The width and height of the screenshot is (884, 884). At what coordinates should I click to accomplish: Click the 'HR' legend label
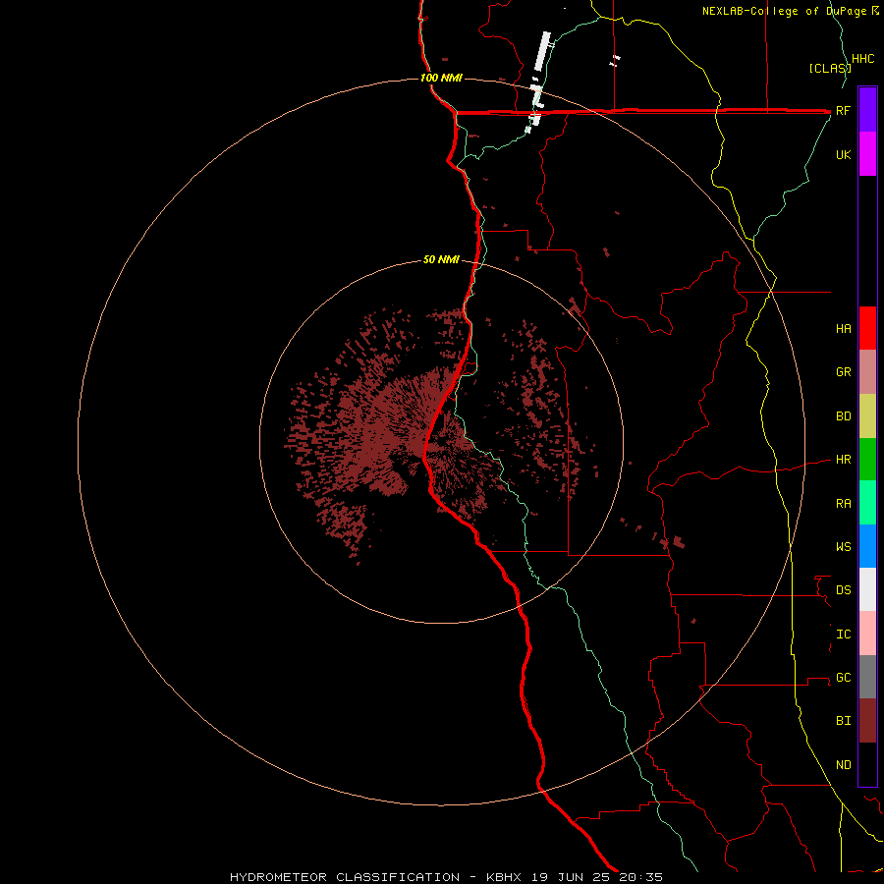tap(843, 460)
